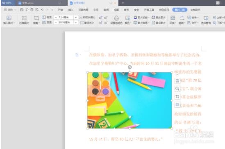Switch to the Insert (插入) ribbon tab

(70, 10)
